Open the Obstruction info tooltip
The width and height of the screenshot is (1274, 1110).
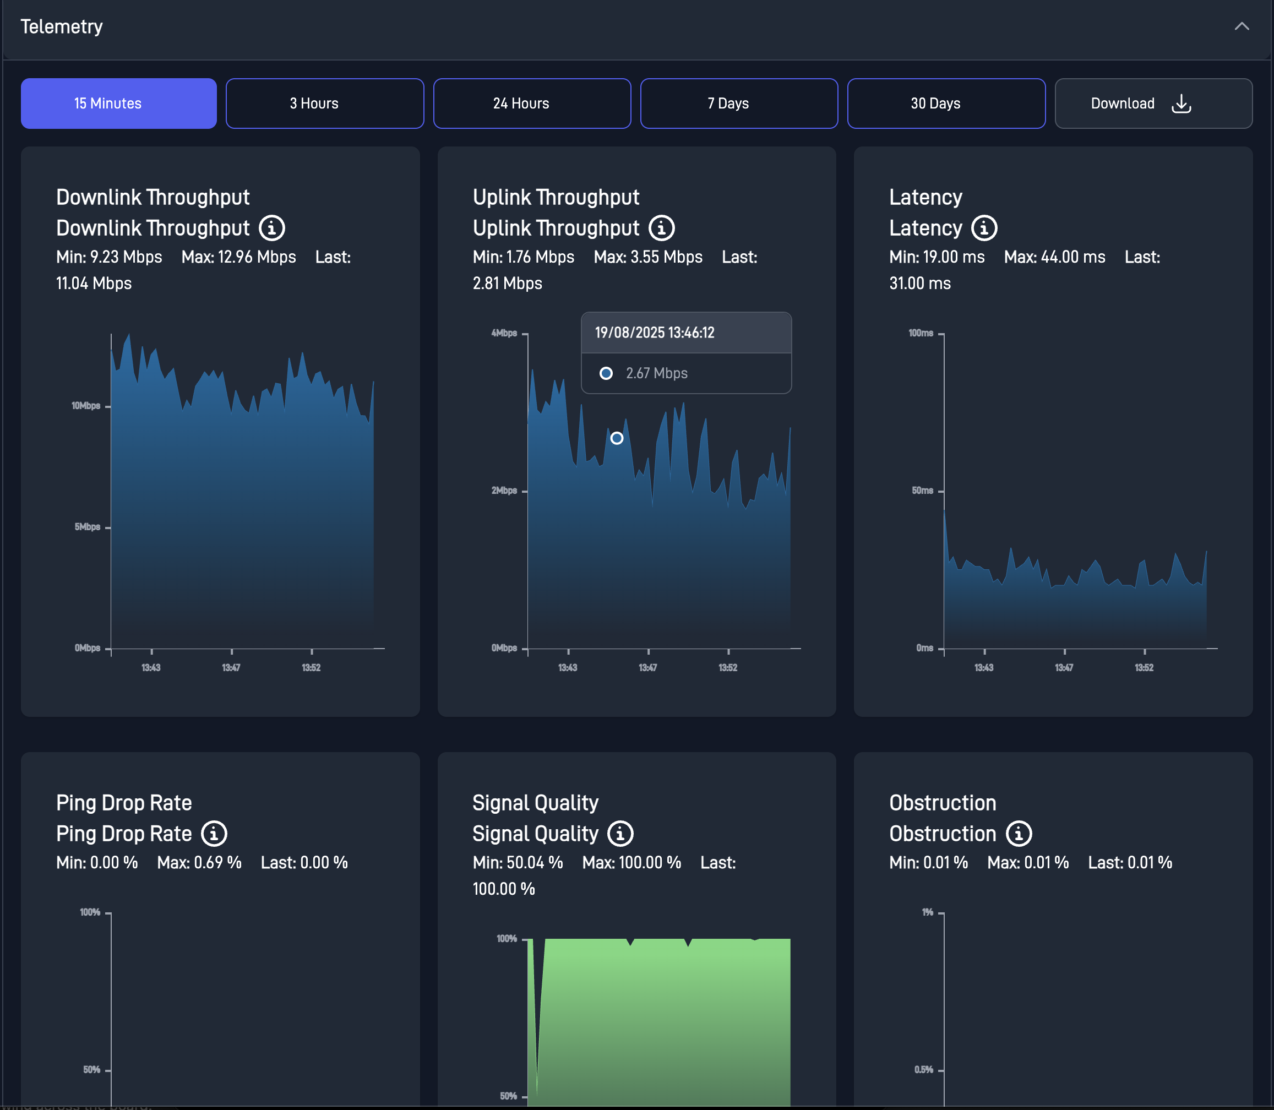(1020, 834)
